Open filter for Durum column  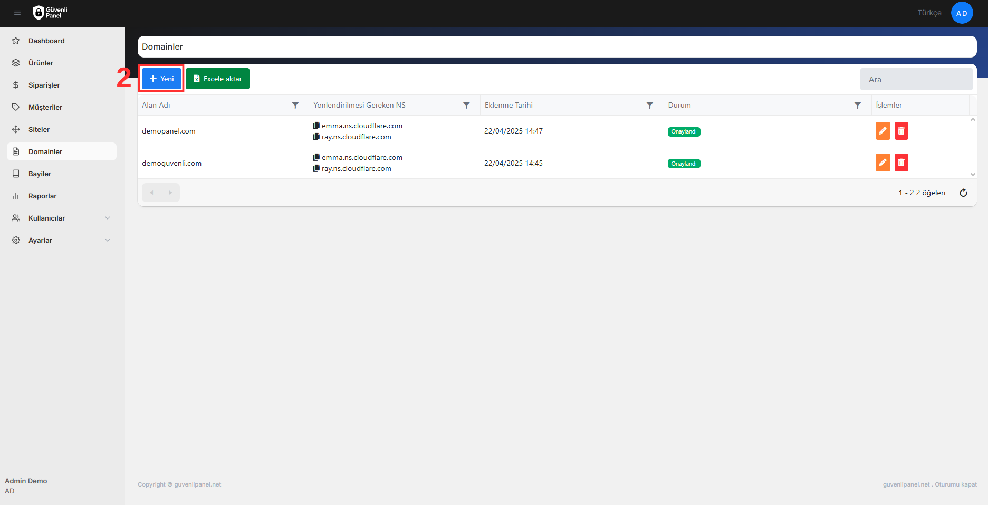click(858, 106)
